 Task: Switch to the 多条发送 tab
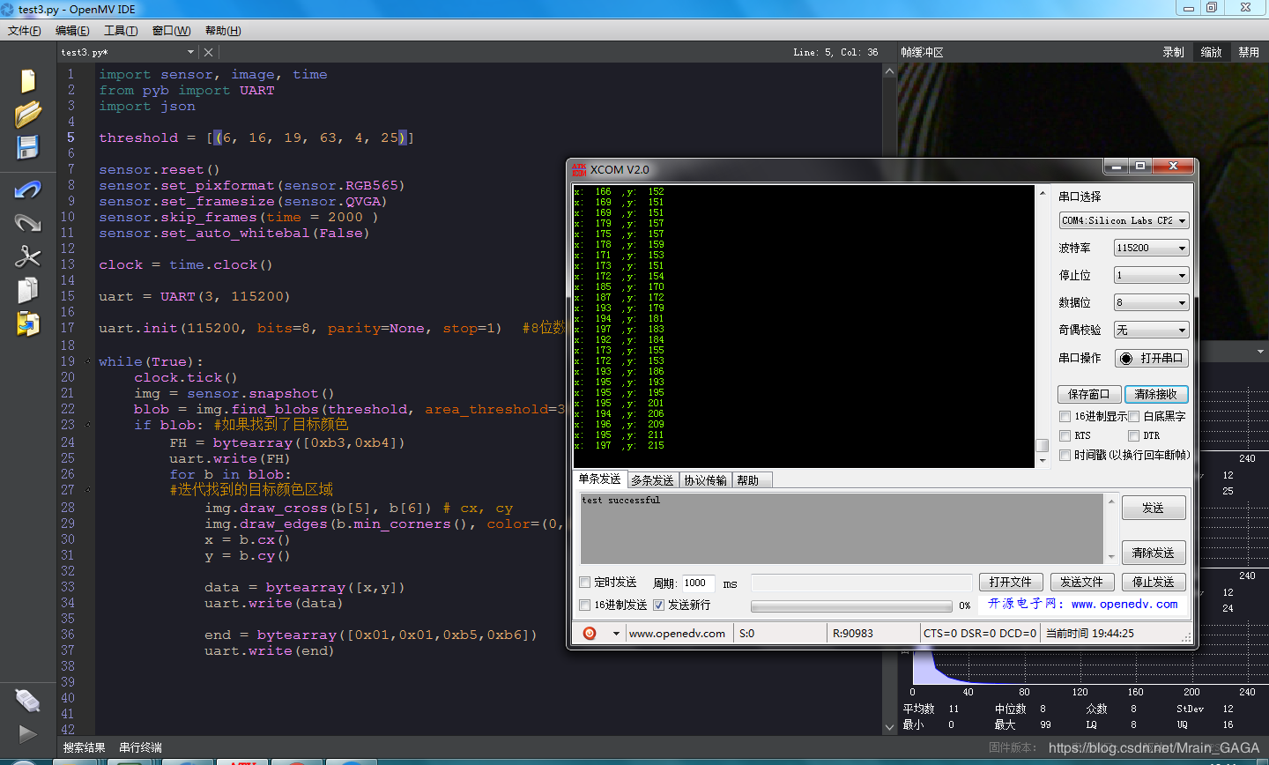tap(652, 479)
